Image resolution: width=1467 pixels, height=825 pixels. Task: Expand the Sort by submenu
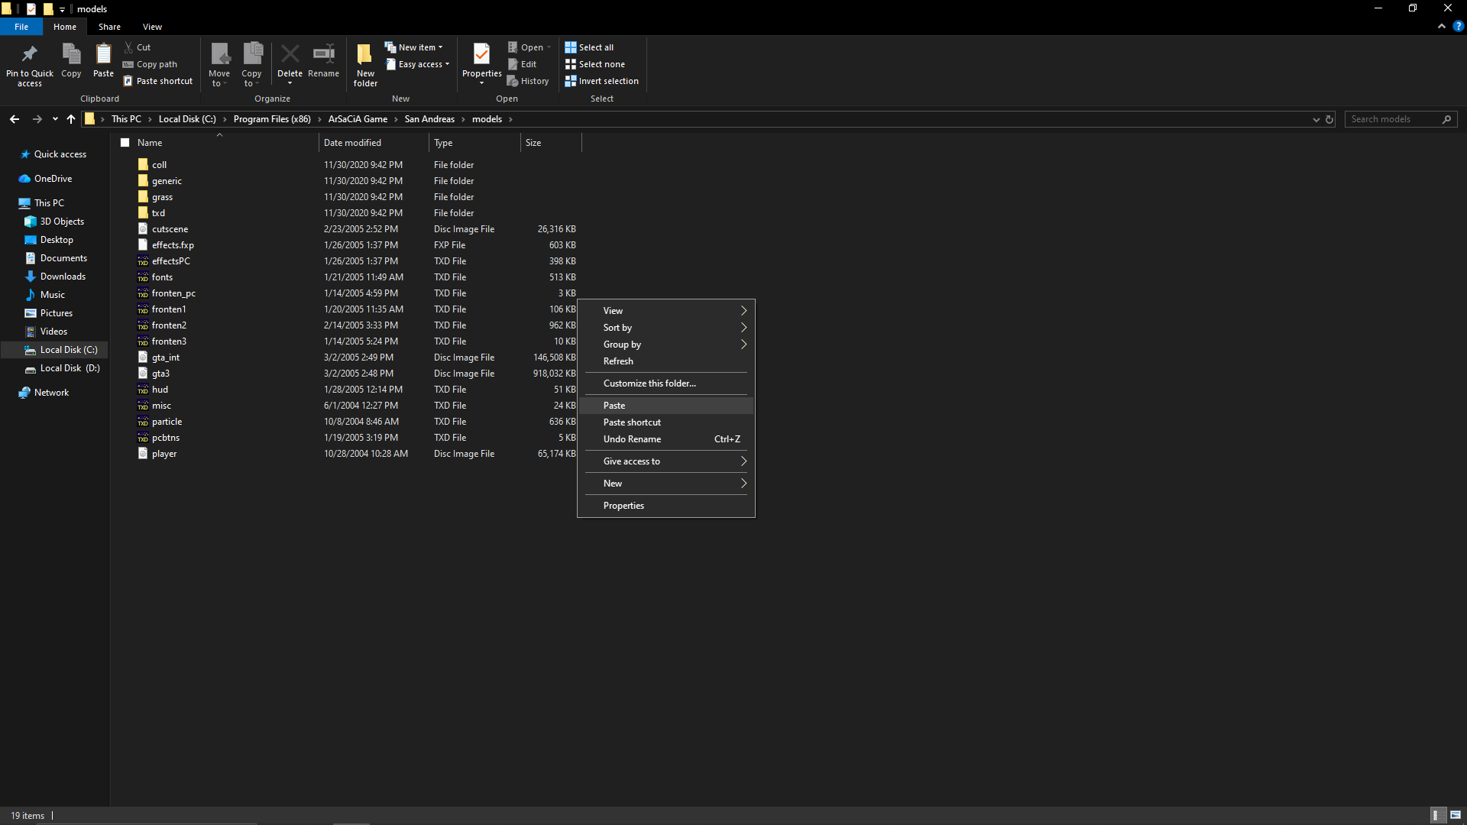(x=666, y=328)
